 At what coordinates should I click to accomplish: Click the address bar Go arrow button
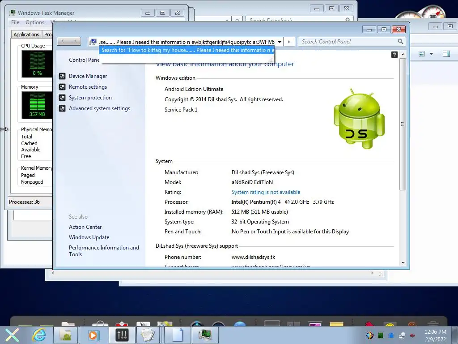[289, 42]
